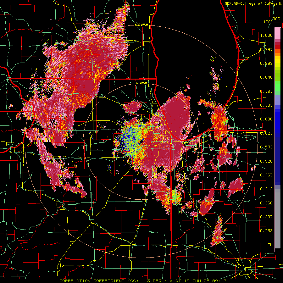This screenshot has height=283, width=283.
Task: Click the 0.360 scale value
Action: click(x=266, y=203)
